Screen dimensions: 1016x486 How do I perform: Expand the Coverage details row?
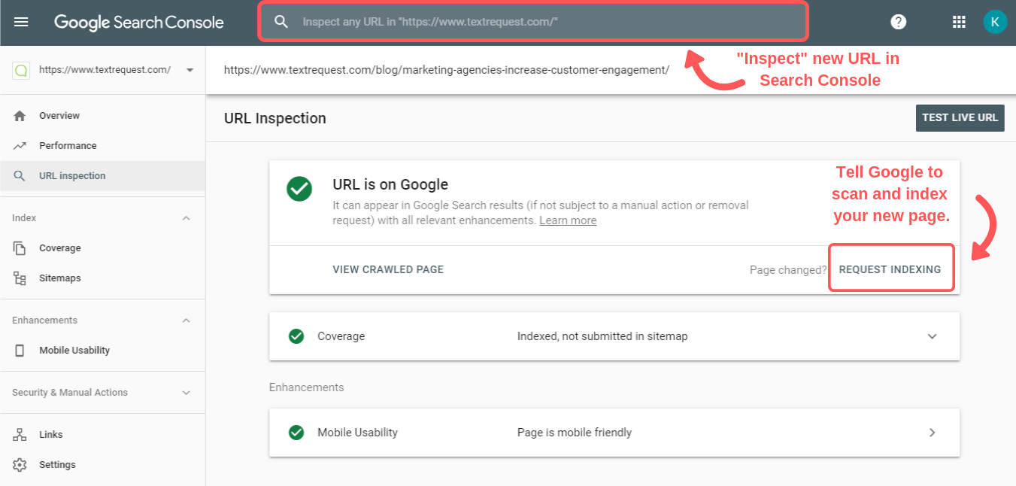coord(932,336)
